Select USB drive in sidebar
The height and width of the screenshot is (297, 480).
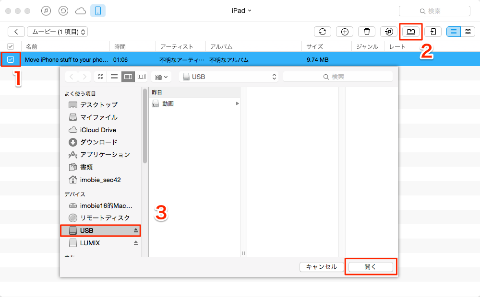[100, 230]
